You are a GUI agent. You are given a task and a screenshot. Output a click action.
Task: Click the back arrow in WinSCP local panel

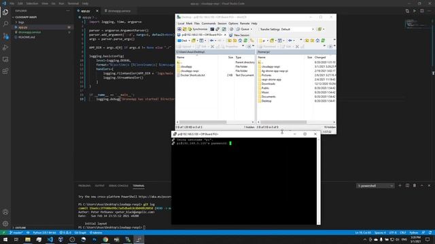pyautogui.click(x=211, y=41)
